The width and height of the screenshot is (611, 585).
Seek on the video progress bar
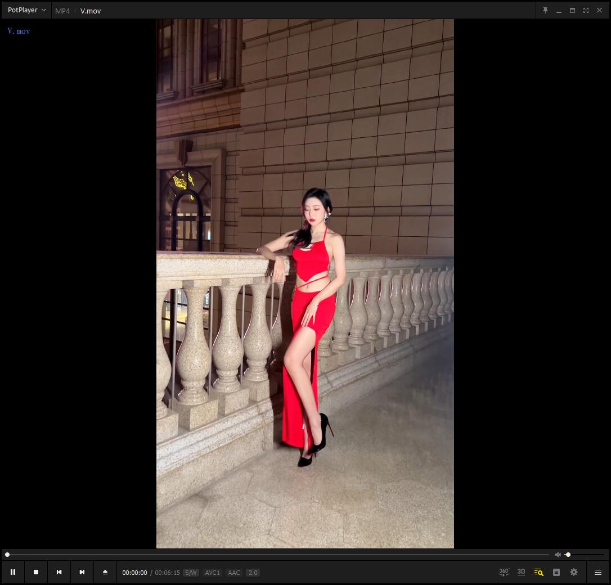click(x=277, y=555)
